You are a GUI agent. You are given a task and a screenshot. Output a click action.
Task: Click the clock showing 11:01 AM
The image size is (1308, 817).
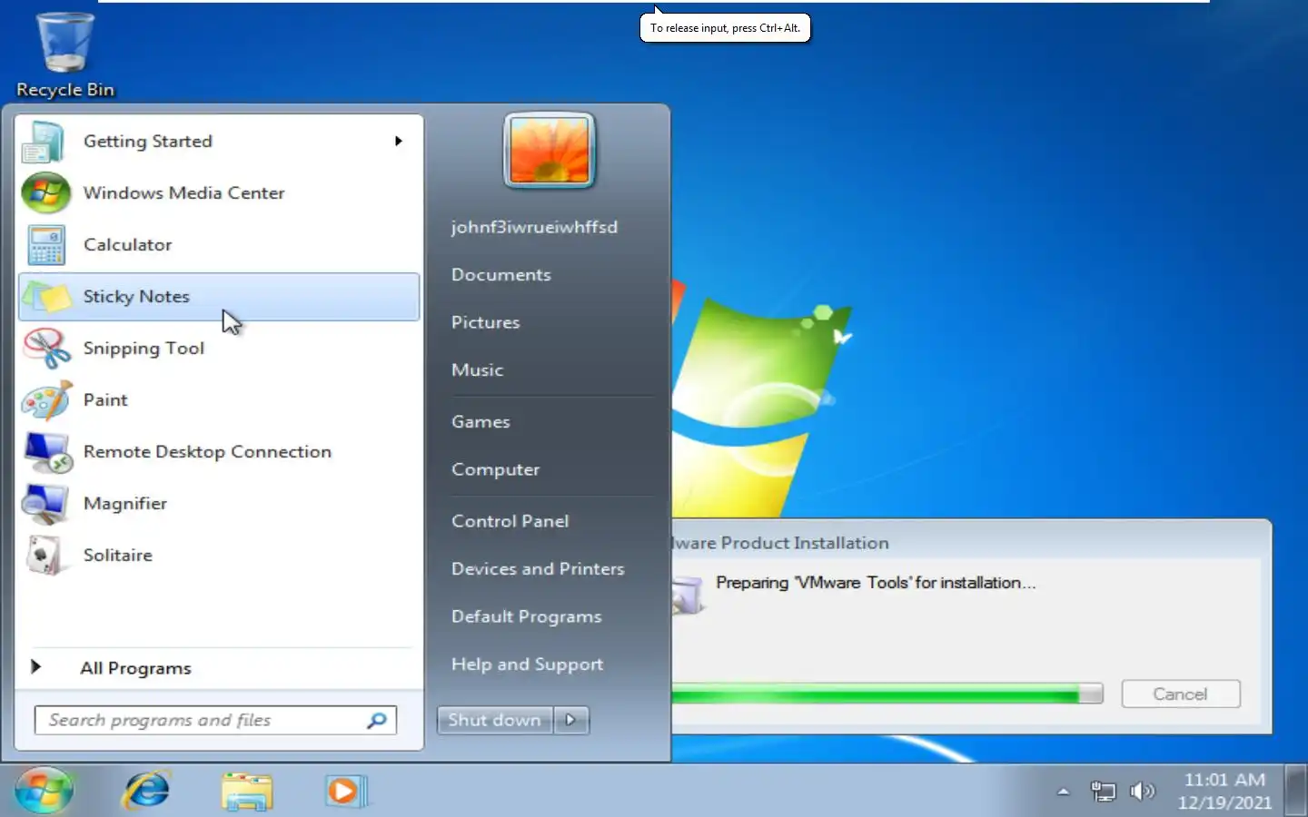coord(1224,780)
